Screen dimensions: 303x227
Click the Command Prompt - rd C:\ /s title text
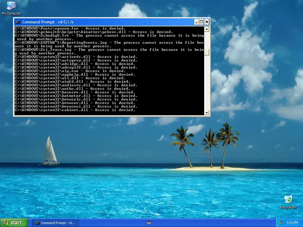click(x=48, y=22)
